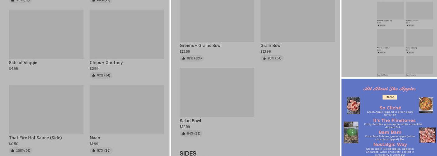Select the green apple photo on flyer
This screenshot has height=156, width=437.
point(351,132)
